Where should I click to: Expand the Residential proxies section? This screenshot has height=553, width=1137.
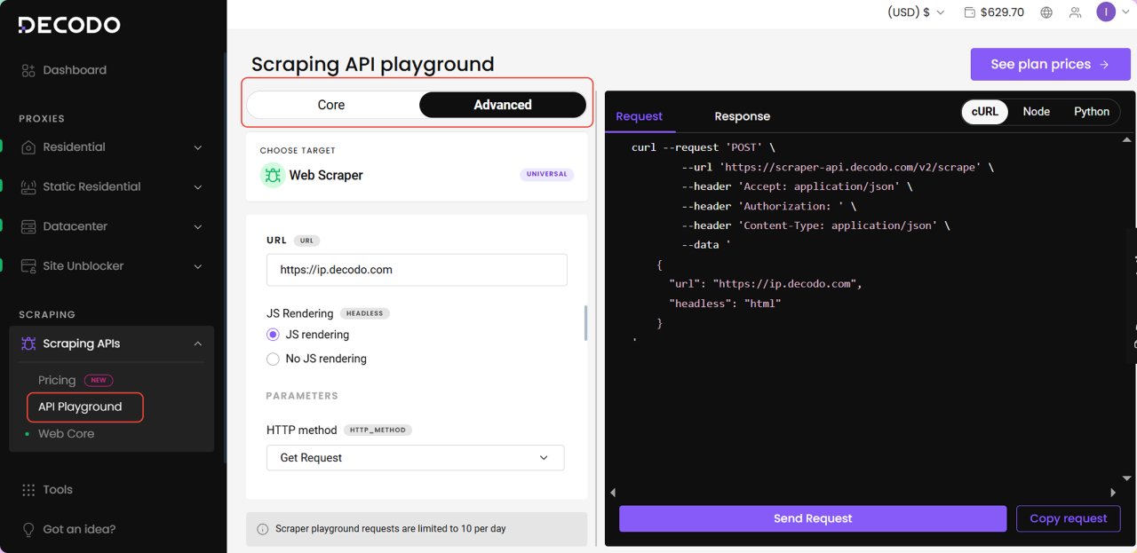[x=197, y=147]
